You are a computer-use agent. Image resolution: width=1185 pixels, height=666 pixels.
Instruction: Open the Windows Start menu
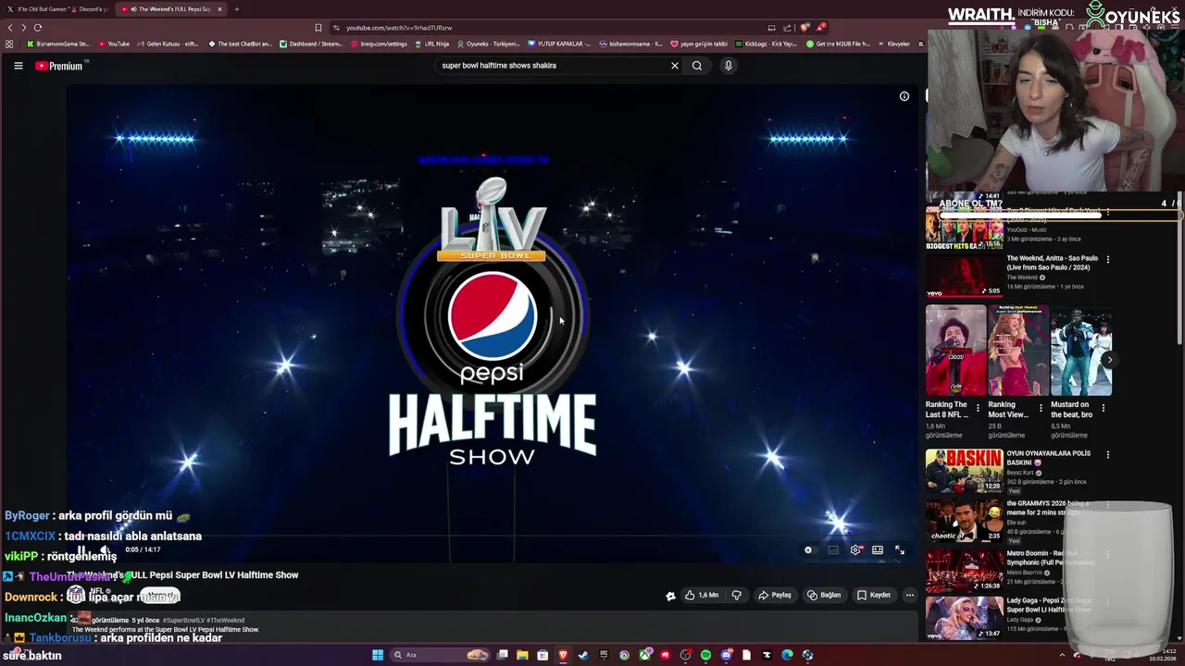point(378,656)
